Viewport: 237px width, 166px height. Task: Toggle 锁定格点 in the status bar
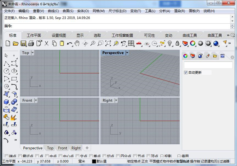click(x=134, y=161)
